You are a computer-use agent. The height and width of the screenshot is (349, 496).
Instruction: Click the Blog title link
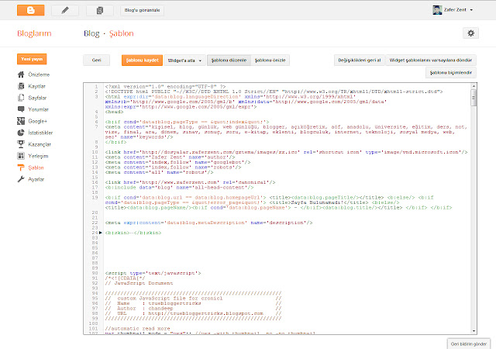pyautogui.click(x=91, y=33)
